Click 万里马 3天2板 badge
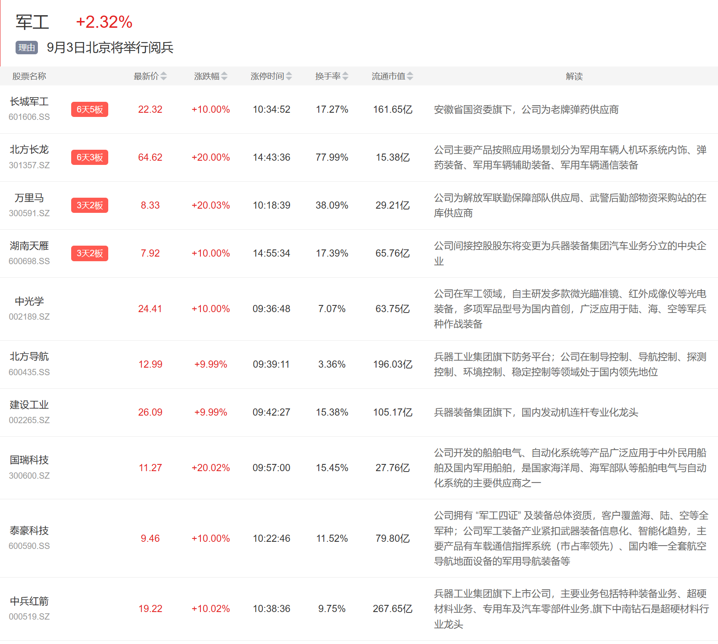Viewport: 718px width, 644px height. pos(90,205)
